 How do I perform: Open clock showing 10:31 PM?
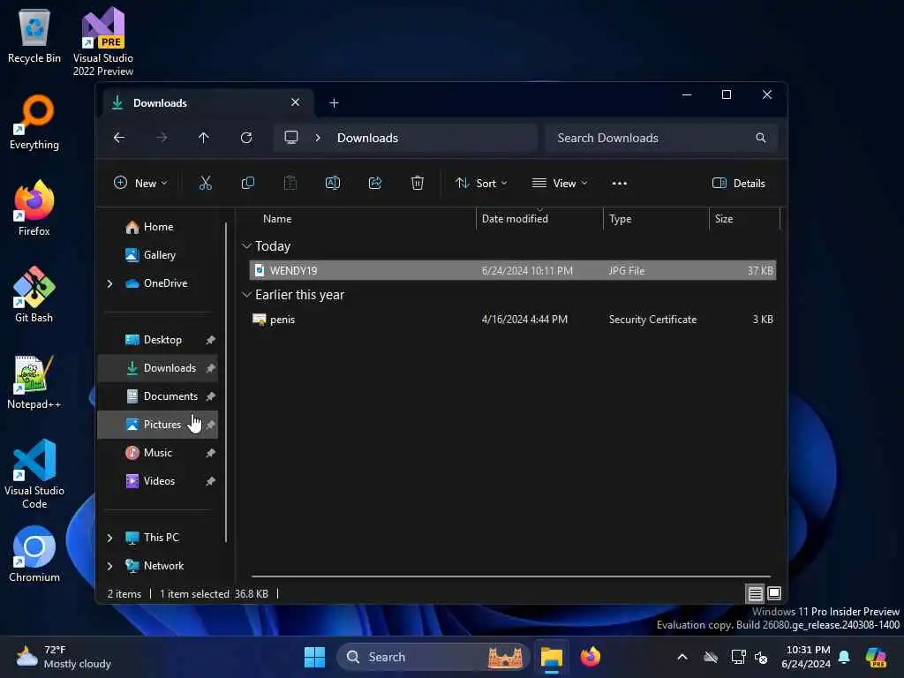coord(806,657)
